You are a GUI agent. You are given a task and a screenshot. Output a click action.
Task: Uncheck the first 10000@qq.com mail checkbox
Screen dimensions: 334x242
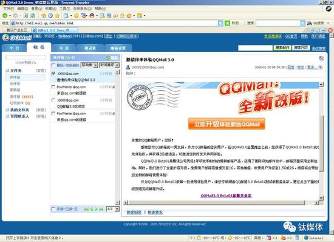(x=53, y=73)
